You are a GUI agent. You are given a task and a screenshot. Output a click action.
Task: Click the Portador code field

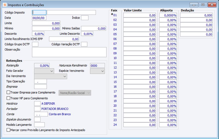coord(37,109)
